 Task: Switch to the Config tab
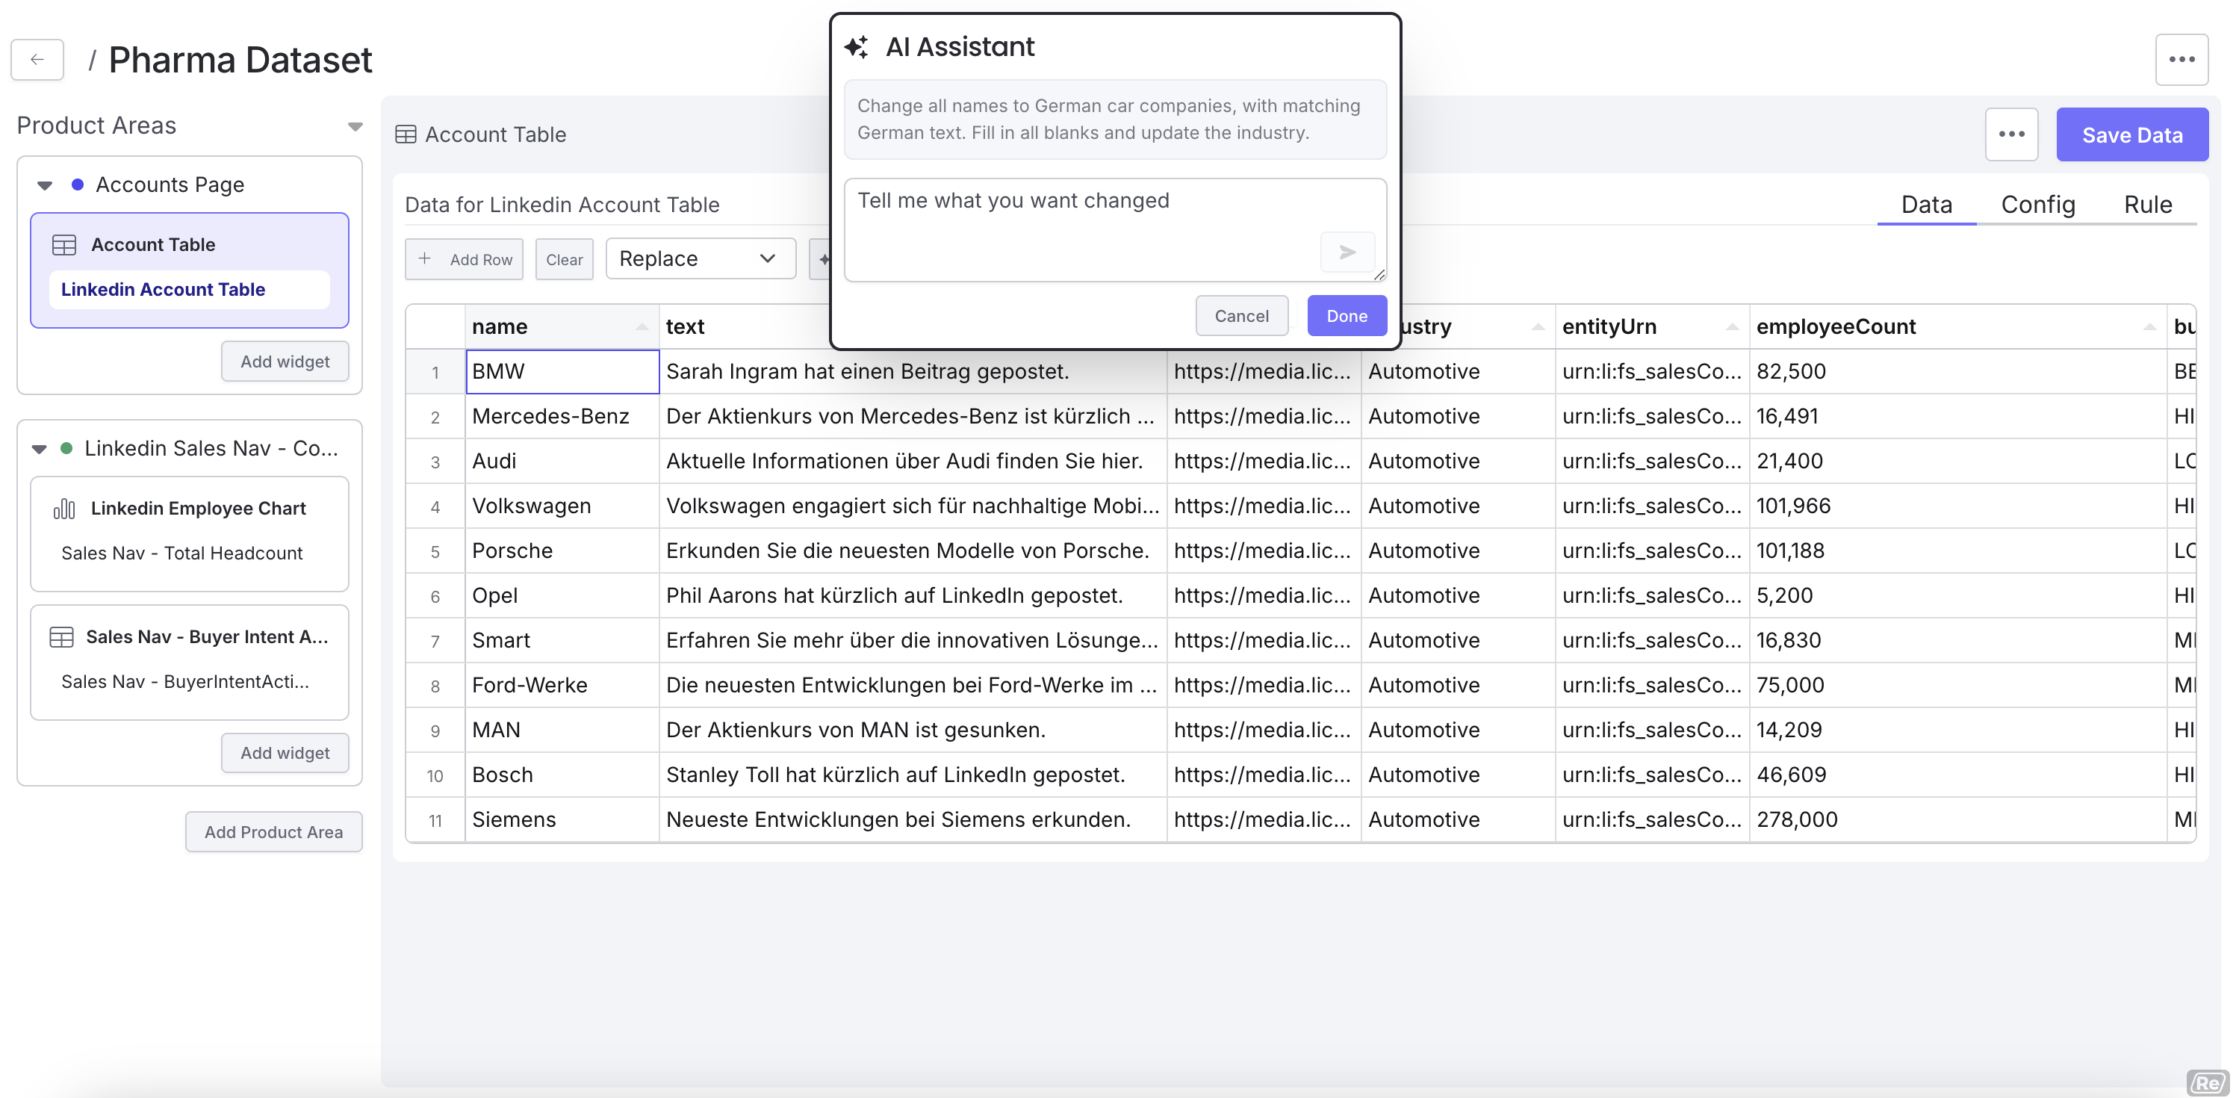2037,205
